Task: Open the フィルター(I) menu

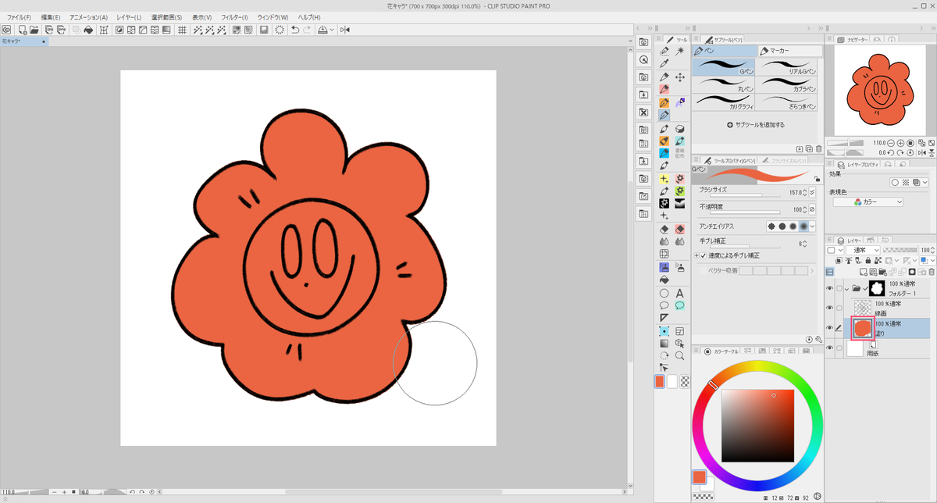Action: point(234,16)
